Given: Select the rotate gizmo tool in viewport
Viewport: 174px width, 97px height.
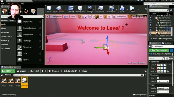Looking at the screenshot, I should (83, 17).
